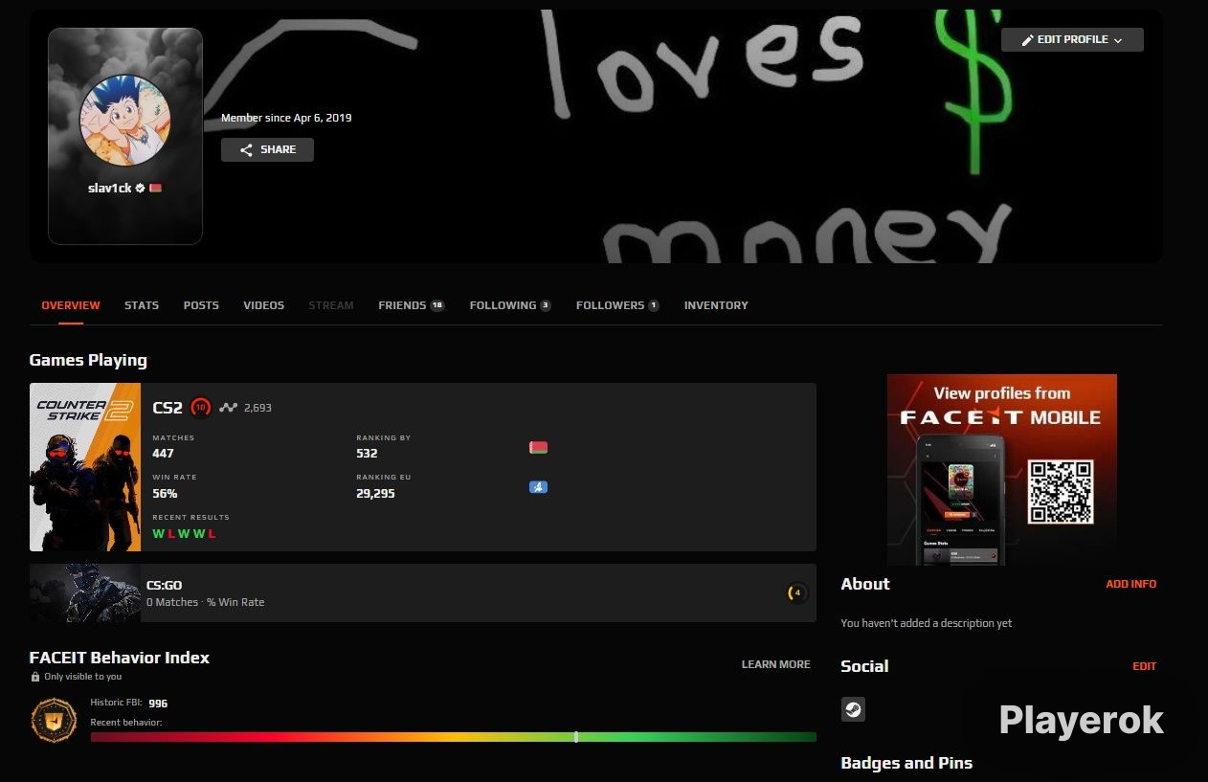Click the ELO value 2,693

tap(257, 408)
